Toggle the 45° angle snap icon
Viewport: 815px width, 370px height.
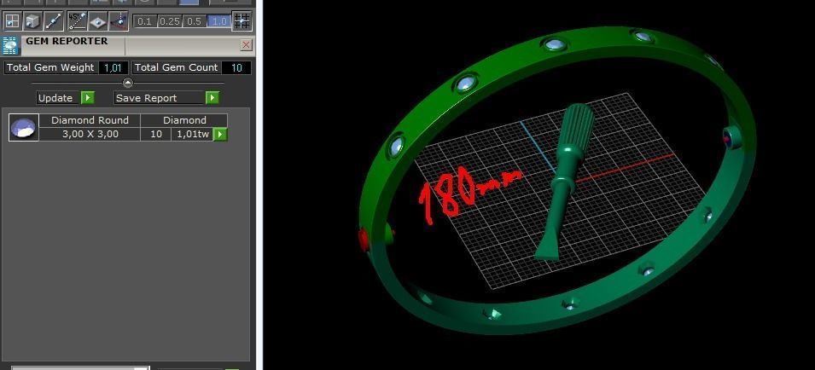77,21
